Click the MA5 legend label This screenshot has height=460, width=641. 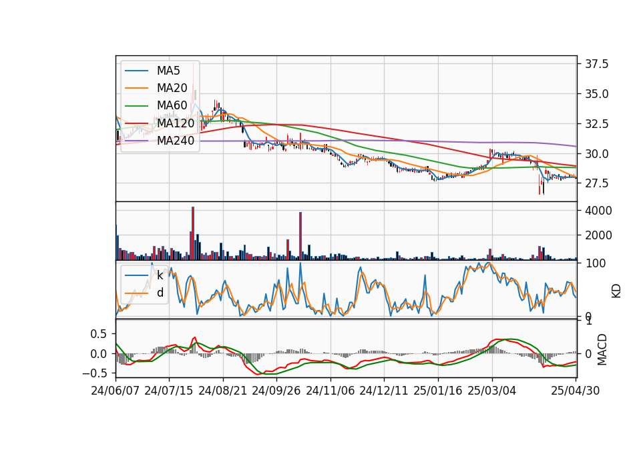168,71
